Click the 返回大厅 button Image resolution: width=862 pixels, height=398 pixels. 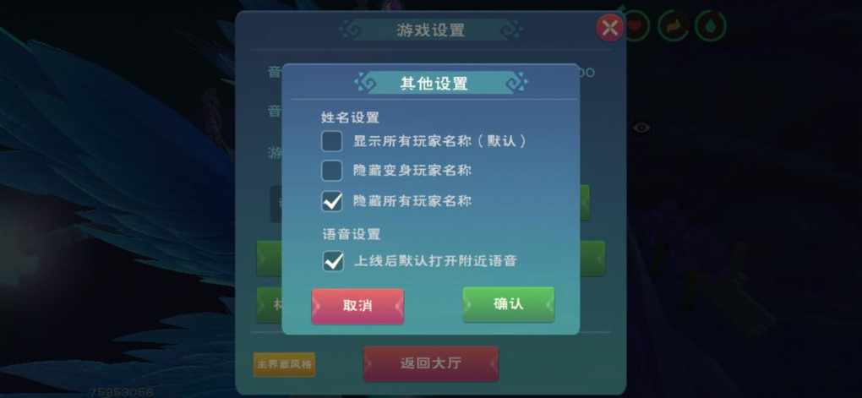[x=431, y=363]
